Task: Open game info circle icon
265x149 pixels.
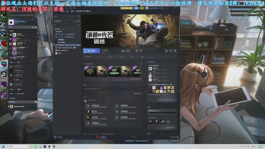Action: point(171,51)
